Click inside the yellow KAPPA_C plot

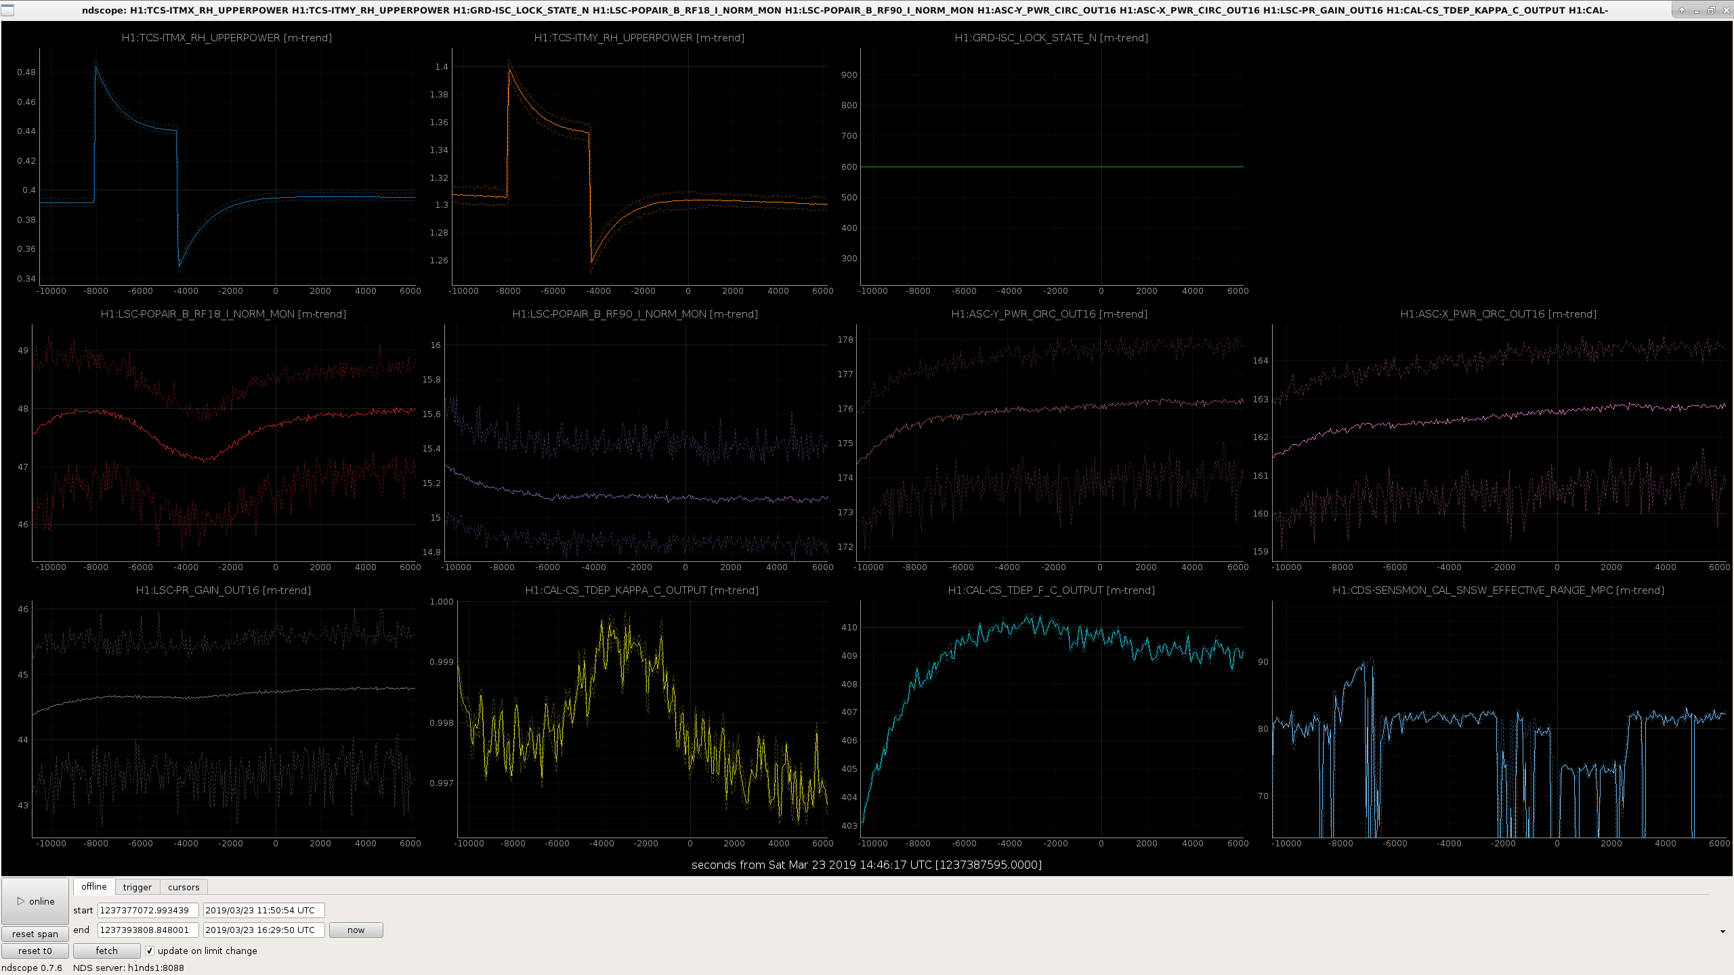(643, 719)
